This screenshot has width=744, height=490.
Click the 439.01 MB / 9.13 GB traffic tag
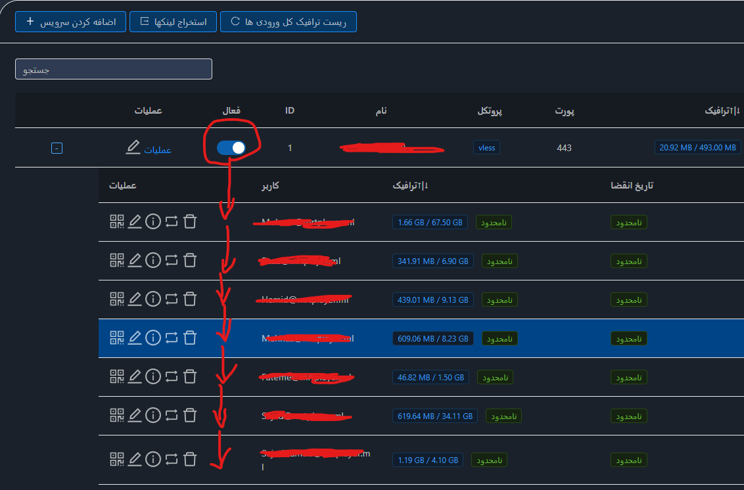[432, 300]
